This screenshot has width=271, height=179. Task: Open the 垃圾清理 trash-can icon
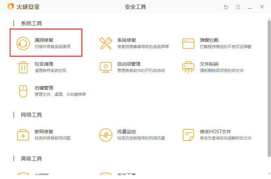tap(23, 67)
